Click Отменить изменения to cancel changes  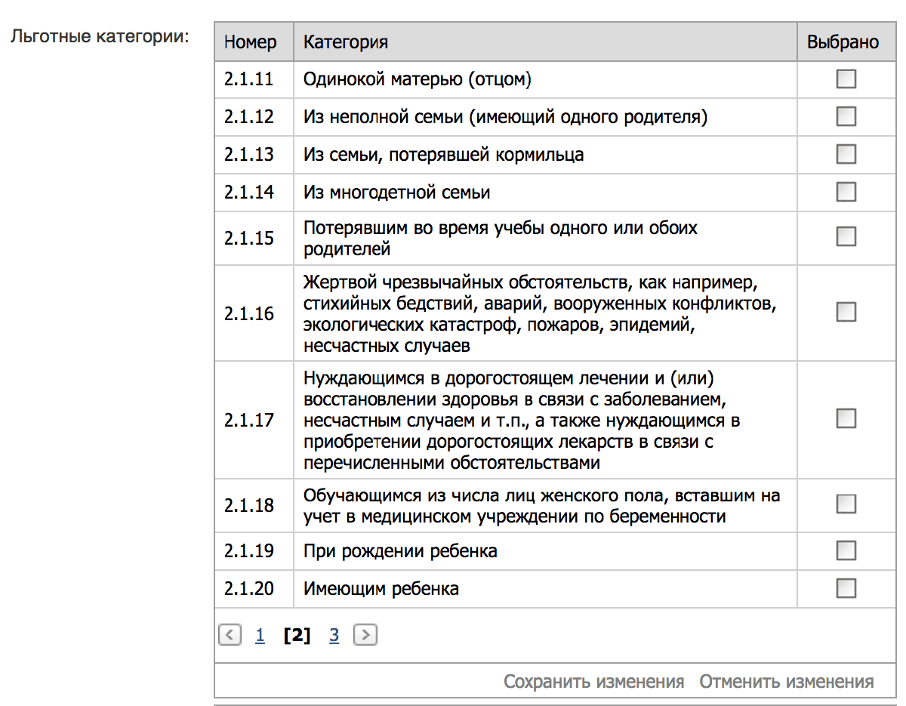[785, 680]
